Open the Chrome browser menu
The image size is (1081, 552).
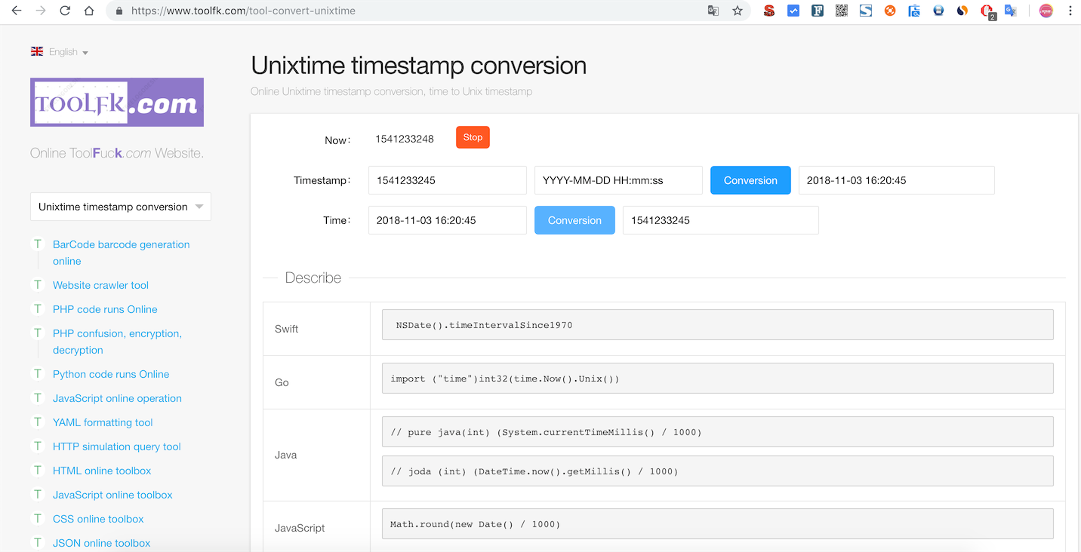coord(1070,11)
